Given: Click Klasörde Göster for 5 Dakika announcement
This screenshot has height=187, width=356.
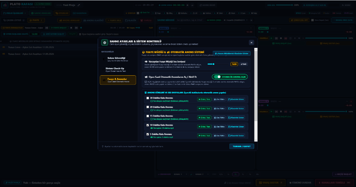Looking at the screenshot, I should point(236,136).
